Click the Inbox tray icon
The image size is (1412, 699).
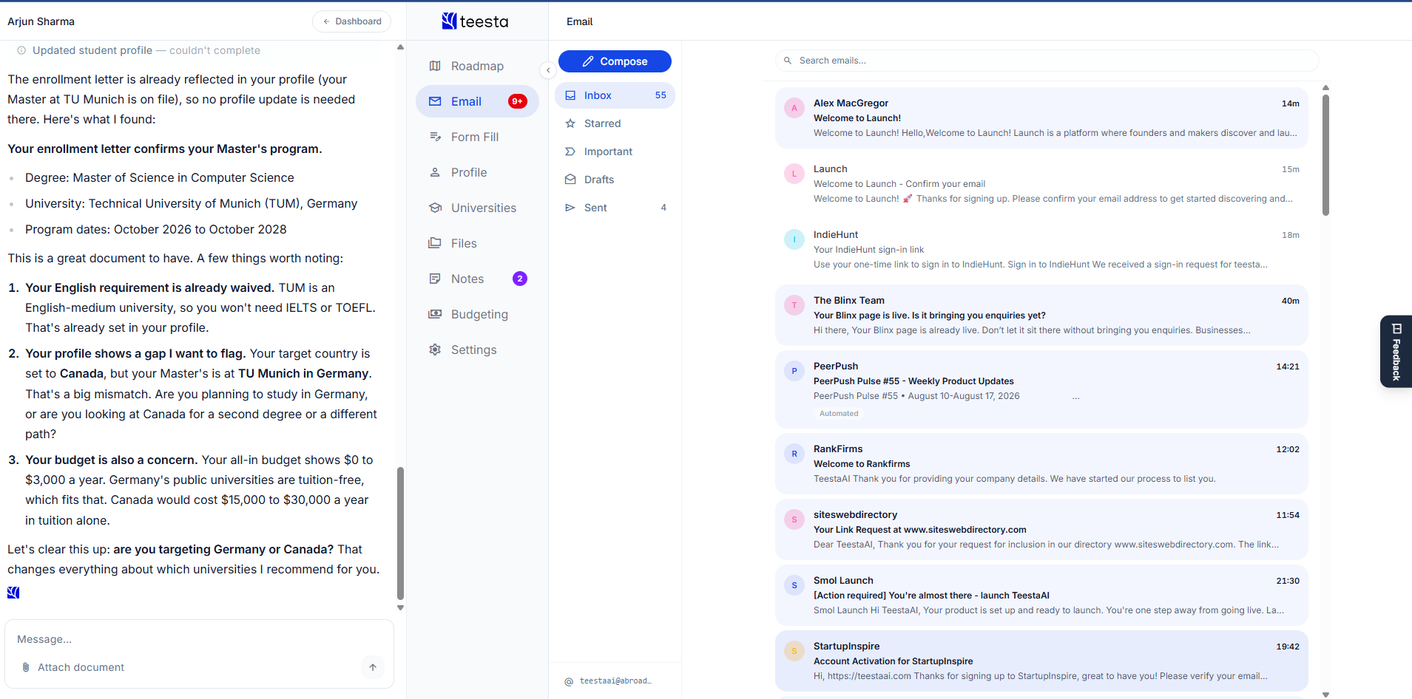pyautogui.click(x=570, y=95)
